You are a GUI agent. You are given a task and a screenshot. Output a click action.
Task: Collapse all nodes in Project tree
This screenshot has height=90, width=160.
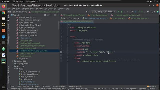51,15
